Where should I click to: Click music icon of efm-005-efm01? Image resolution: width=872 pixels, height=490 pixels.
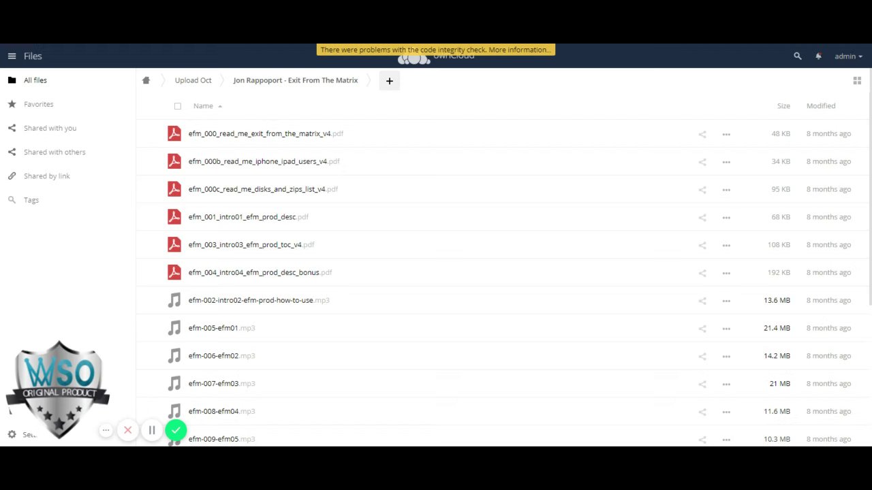click(174, 328)
